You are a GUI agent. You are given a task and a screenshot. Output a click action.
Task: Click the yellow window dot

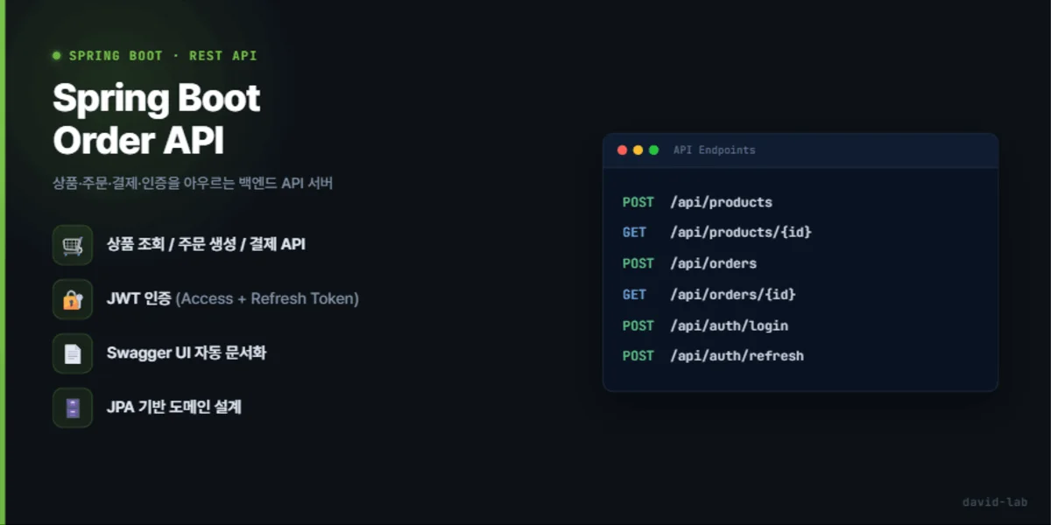point(638,150)
